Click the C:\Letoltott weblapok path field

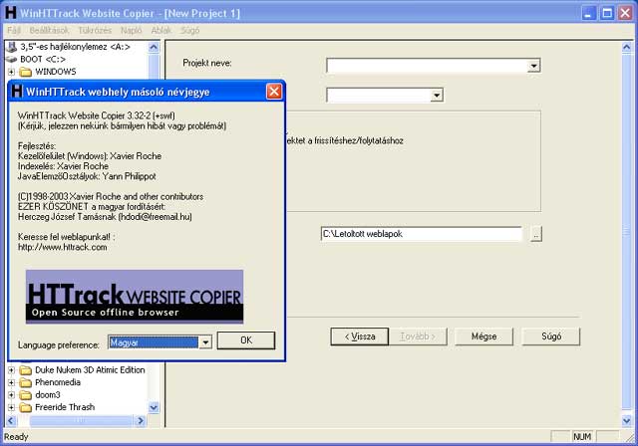pyautogui.click(x=421, y=234)
